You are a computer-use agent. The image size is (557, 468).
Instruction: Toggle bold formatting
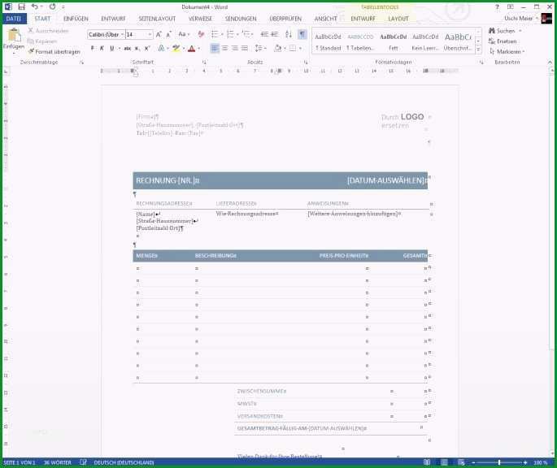[x=93, y=48]
